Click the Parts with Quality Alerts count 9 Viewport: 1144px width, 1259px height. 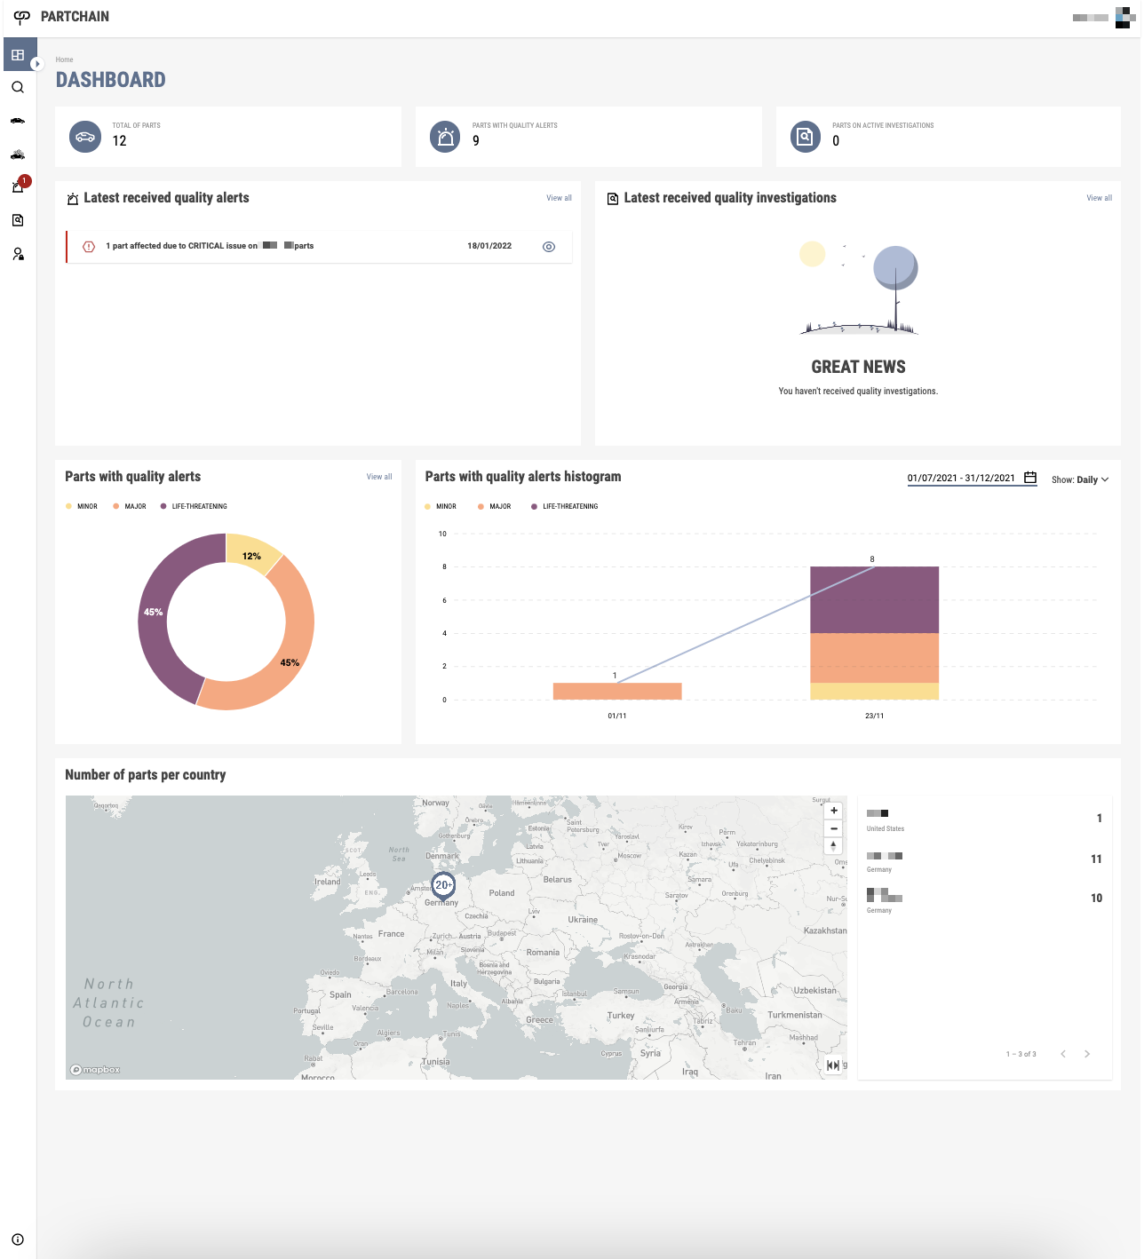coord(476,141)
